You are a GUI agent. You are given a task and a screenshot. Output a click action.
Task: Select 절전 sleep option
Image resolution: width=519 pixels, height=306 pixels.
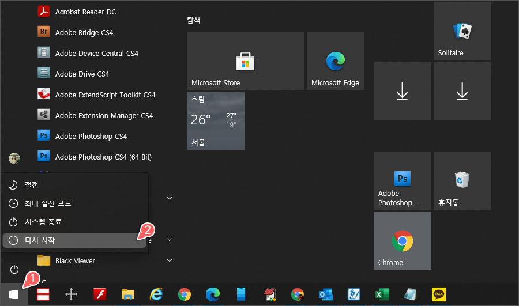click(x=74, y=185)
